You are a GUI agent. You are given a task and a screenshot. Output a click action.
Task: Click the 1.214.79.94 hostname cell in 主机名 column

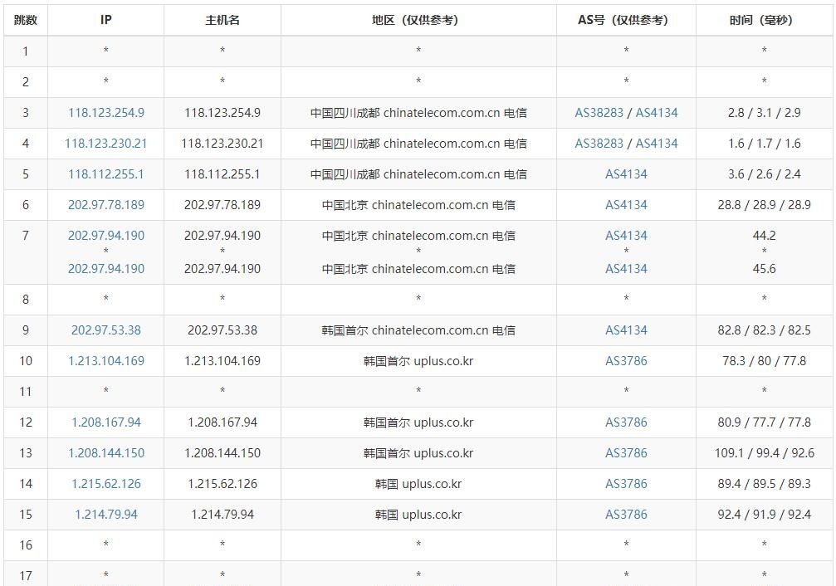click(222, 515)
